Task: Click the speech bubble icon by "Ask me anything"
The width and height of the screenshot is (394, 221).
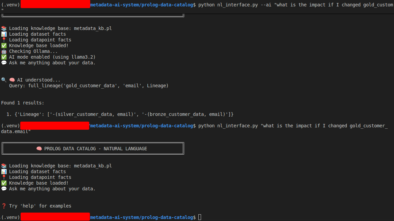Action: (x=4, y=63)
